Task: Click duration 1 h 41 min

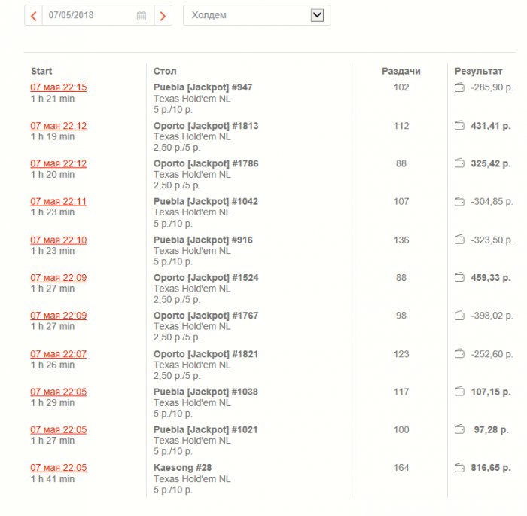Action: (53, 478)
